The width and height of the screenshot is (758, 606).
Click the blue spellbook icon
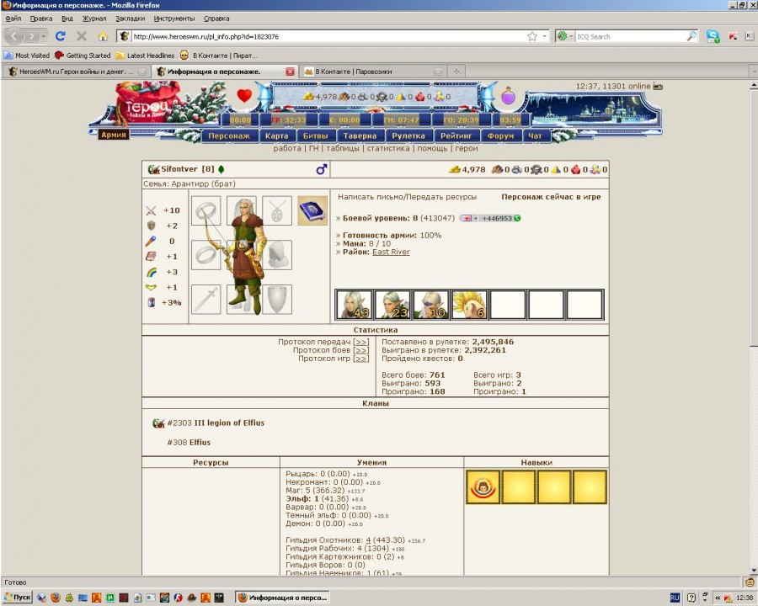[312, 210]
